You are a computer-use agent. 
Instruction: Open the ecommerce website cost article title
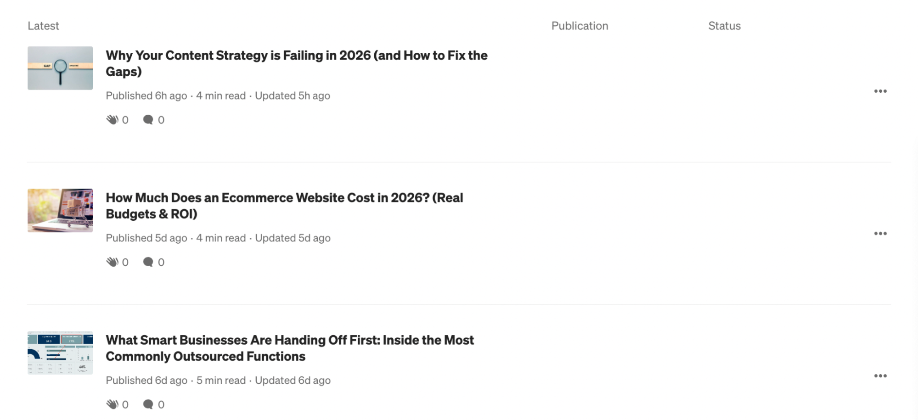285,206
